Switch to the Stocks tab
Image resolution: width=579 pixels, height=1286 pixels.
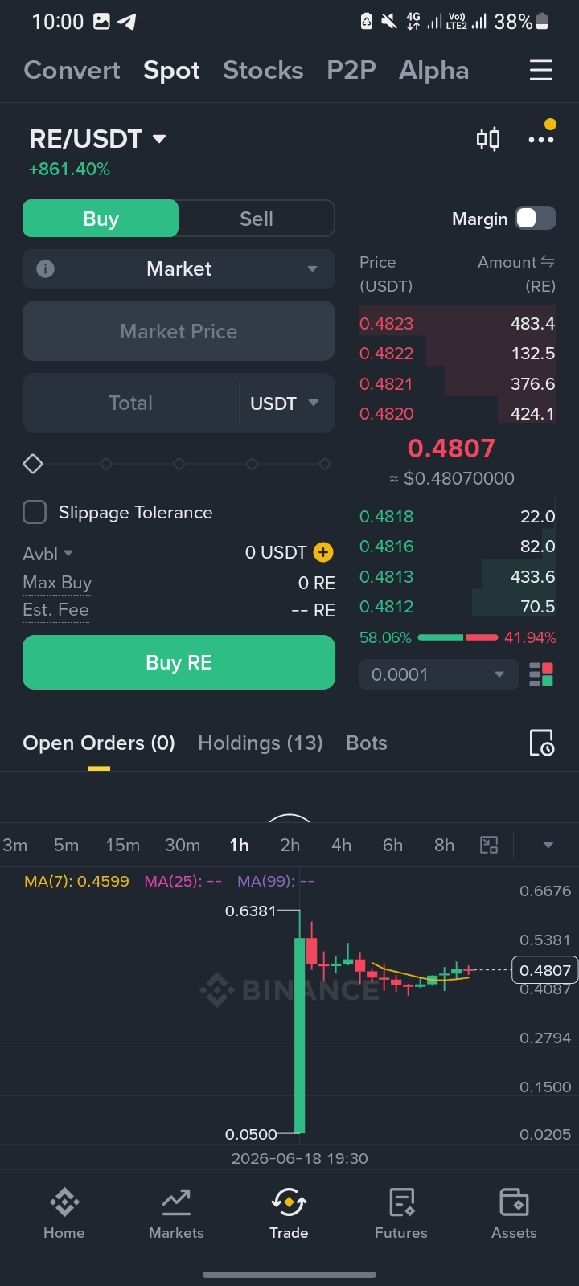click(263, 70)
